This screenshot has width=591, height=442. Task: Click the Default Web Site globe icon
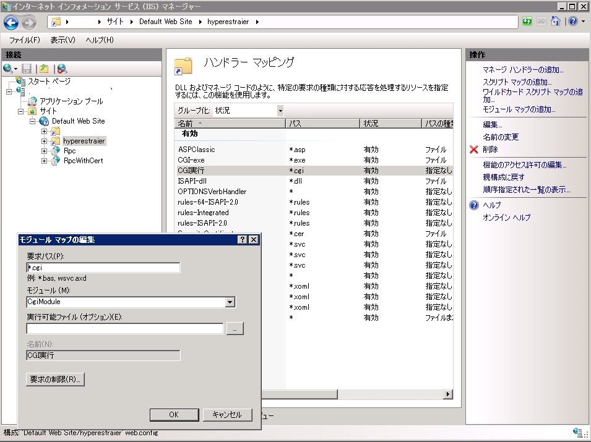coord(44,121)
